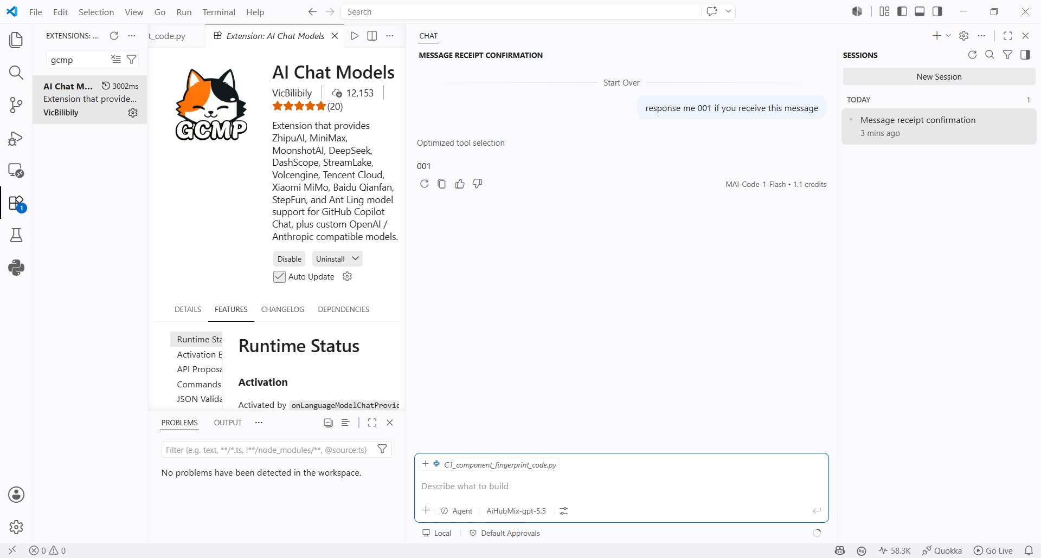Open the VicBilibily publisher link

tap(292, 93)
